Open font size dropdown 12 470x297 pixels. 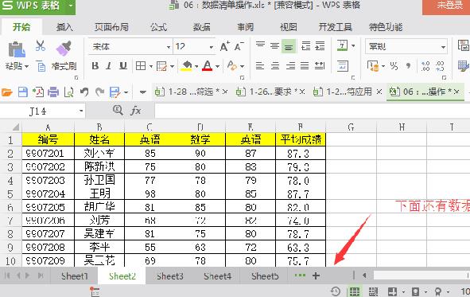point(211,47)
